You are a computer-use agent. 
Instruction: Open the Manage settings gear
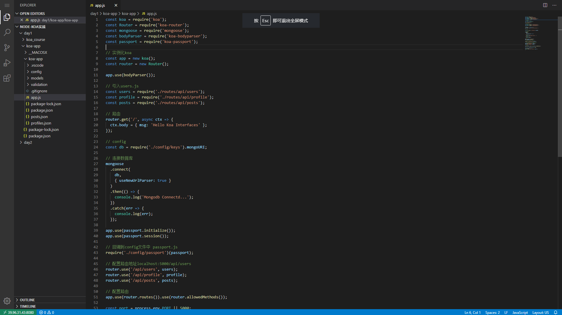[x=7, y=301]
